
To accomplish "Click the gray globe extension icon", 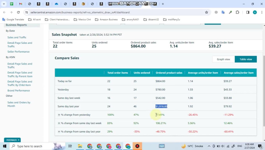I will [x=216, y=12].
